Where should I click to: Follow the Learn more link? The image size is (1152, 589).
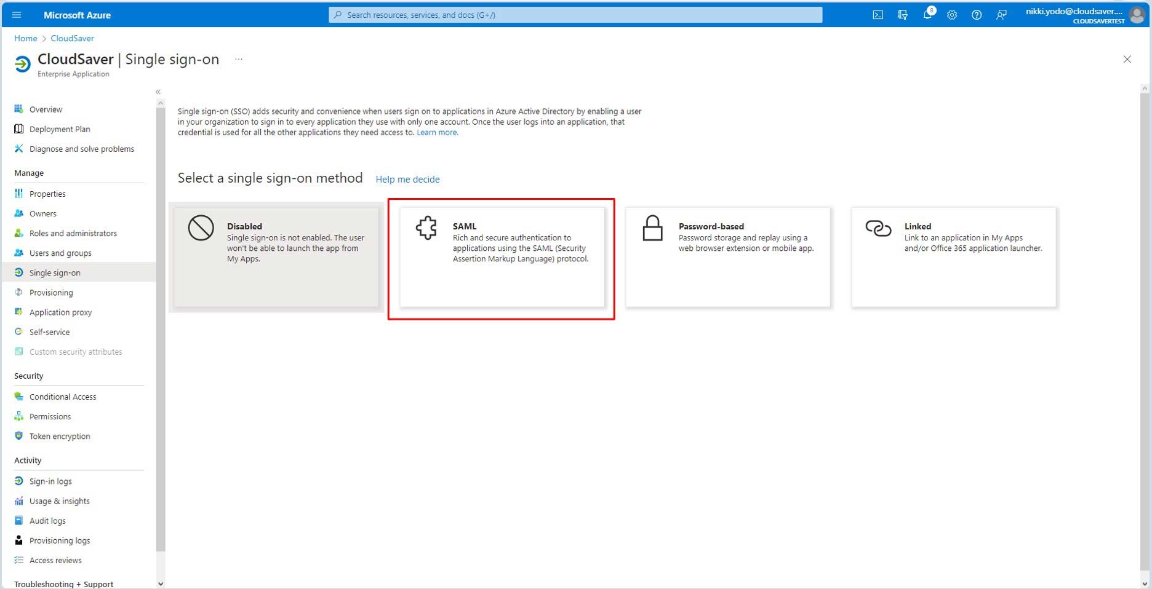click(x=437, y=133)
